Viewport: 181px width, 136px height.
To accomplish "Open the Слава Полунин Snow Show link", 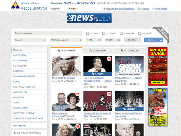I will pos(128,79).
